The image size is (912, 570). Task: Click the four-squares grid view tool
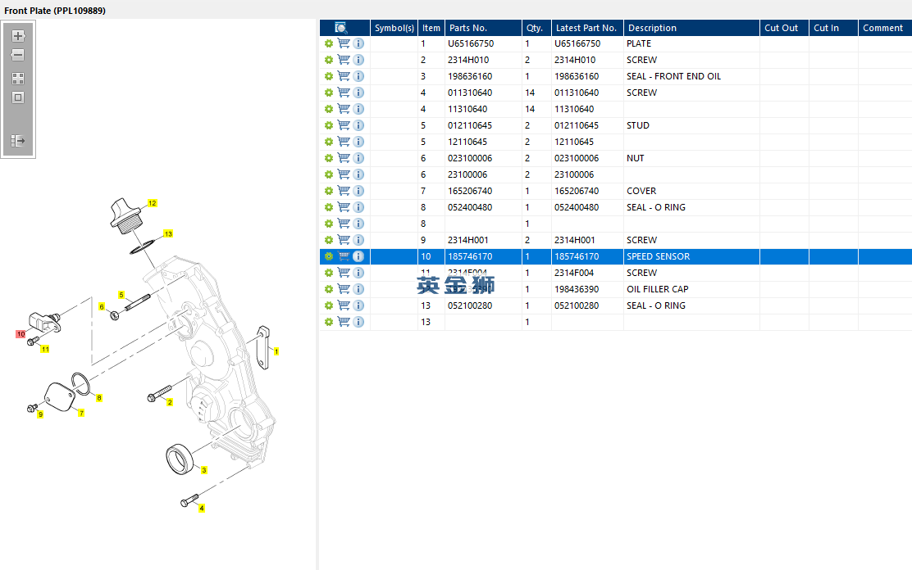18,79
